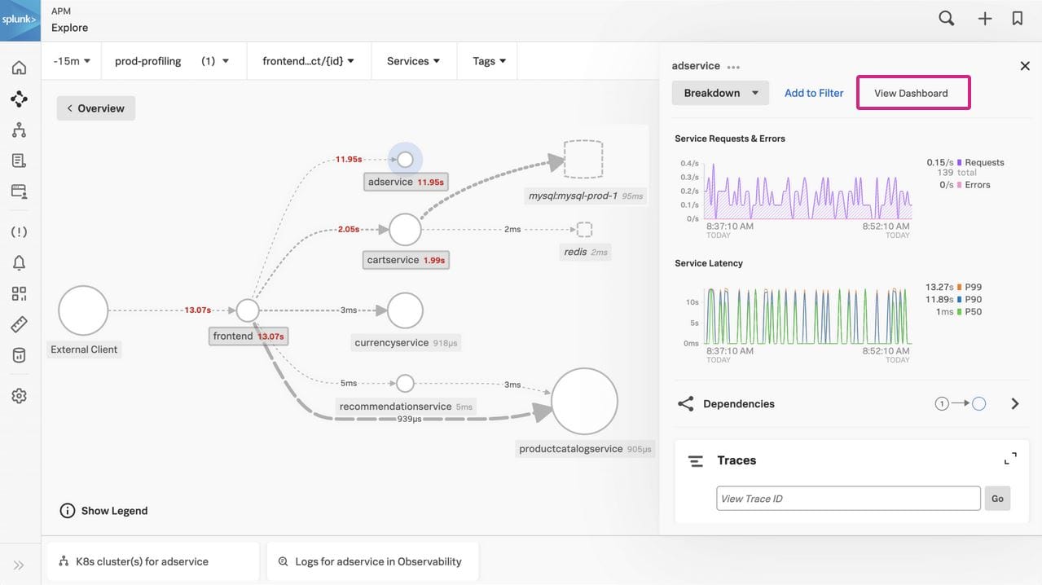Open the Settings gear icon
Screen dimensions: 1042x585
coord(20,395)
